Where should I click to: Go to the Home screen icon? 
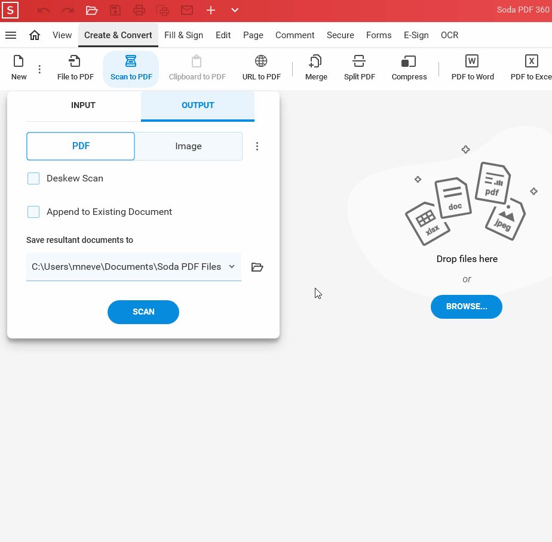[x=35, y=35]
